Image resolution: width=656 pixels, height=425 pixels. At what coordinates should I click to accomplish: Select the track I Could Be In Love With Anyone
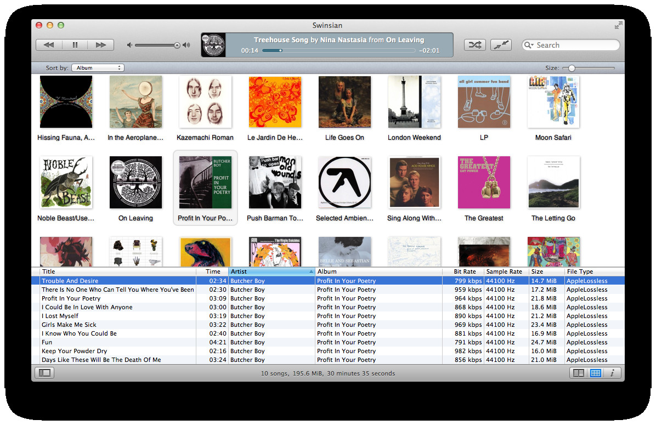point(328,307)
